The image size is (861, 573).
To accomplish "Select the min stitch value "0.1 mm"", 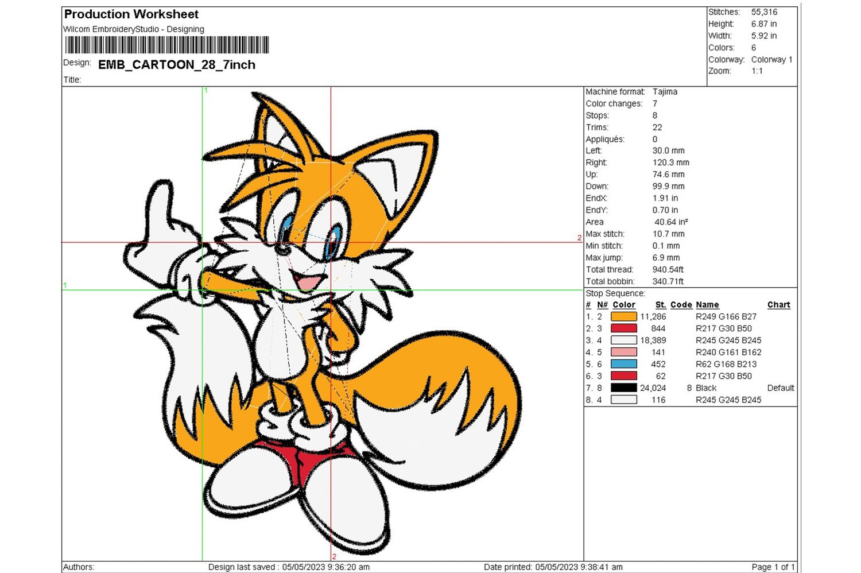I will tap(666, 246).
